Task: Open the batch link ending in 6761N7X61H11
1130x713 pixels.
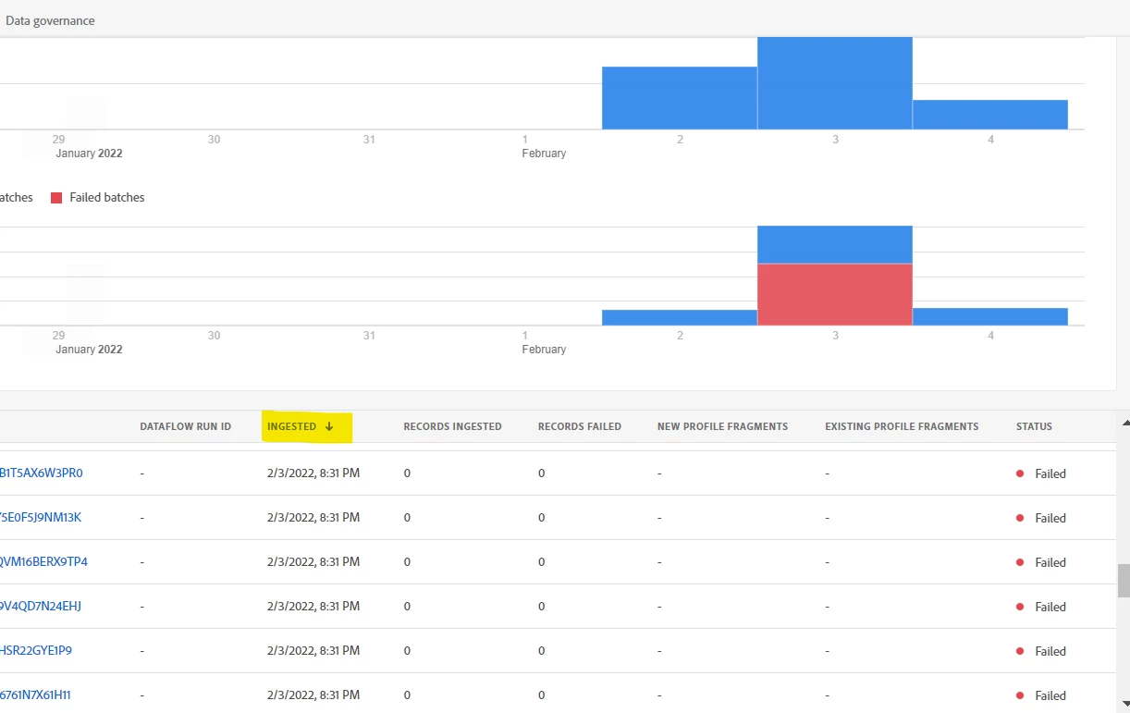Action: pyautogui.click(x=35, y=695)
